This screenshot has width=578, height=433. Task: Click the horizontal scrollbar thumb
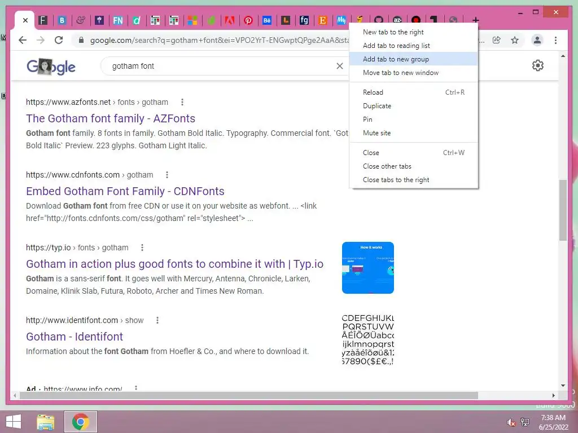249,395
